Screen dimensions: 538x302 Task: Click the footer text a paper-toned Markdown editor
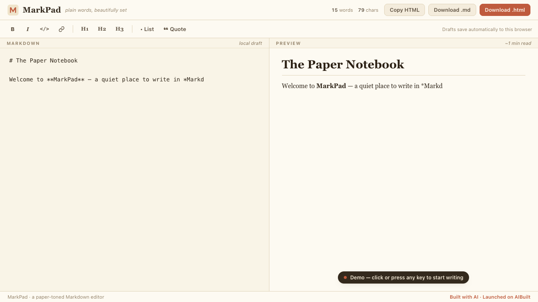point(68,297)
